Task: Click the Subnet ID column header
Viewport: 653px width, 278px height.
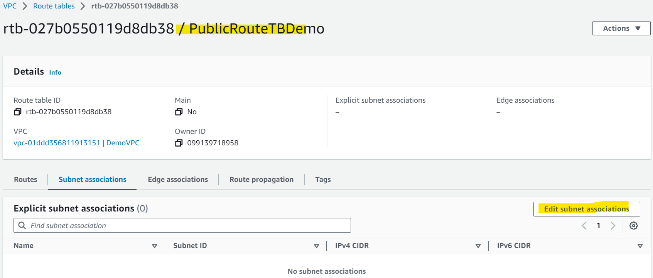Action: [190, 246]
